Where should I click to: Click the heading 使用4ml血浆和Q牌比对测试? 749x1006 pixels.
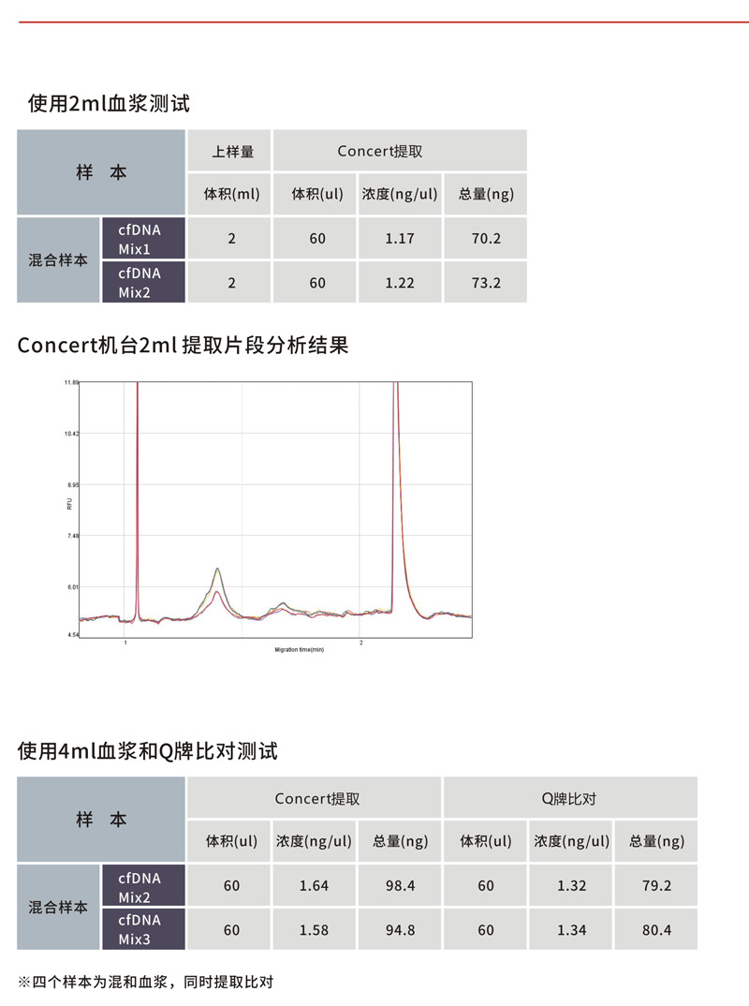(x=148, y=750)
